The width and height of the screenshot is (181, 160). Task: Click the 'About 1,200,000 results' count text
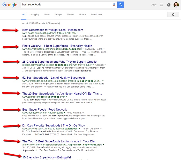click(41, 23)
